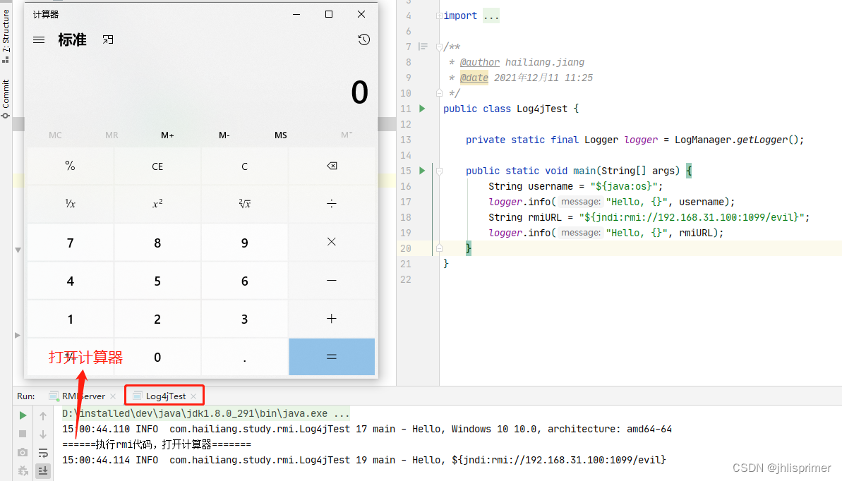Toggle soft-wrap in run console

pos(43,453)
